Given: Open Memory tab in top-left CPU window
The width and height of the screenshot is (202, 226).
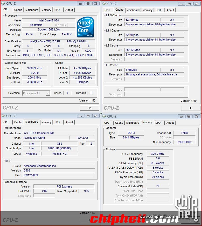Looking at the screenshot, I should (46, 10).
